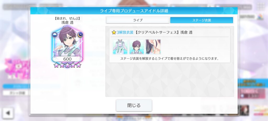The height and width of the screenshot is (121, 268).
Task: Click the 600 value on idol card
Action: tap(67, 59)
